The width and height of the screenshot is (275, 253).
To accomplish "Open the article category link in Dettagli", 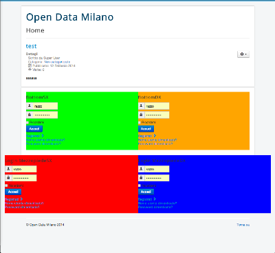I will coord(57,62).
